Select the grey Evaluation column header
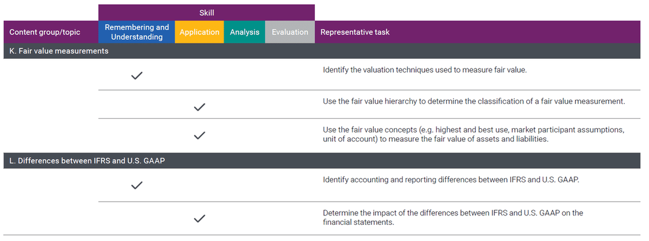This screenshot has width=649, height=241. coord(290,32)
